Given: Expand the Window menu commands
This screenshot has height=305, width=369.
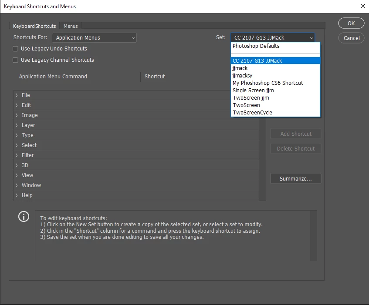Looking at the screenshot, I should 17,185.
